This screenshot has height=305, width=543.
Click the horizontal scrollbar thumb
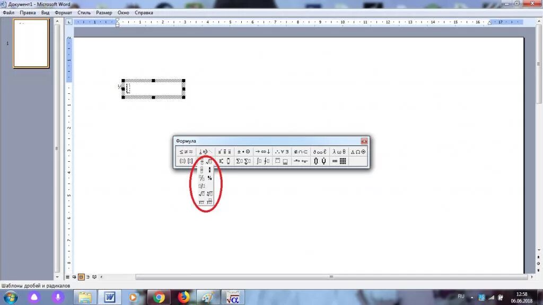(x=331, y=276)
